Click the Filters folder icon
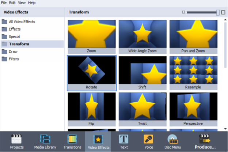228x152 pixels. click(4, 59)
